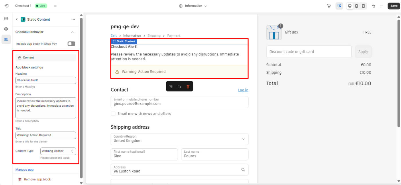
Task: Click the Manage app link
Action: (24, 170)
